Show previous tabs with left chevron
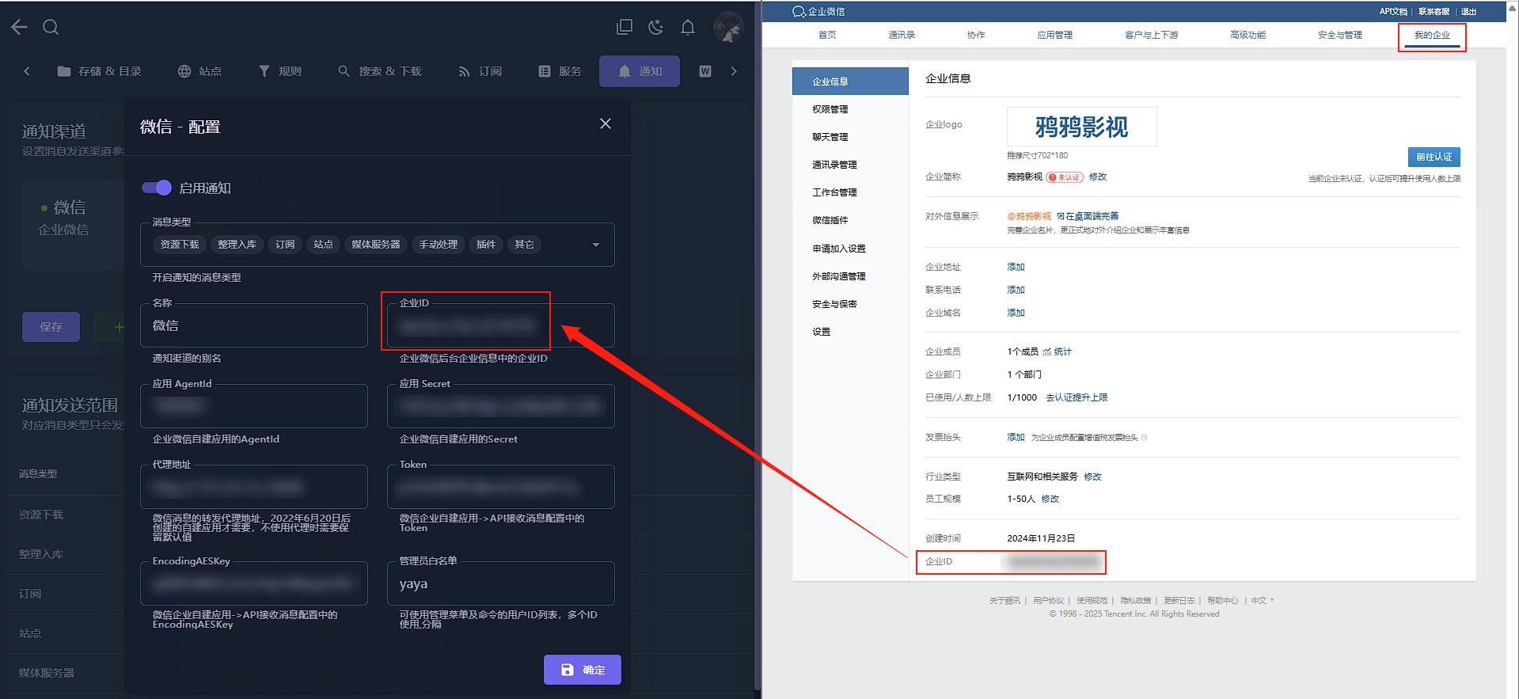 coord(27,71)
